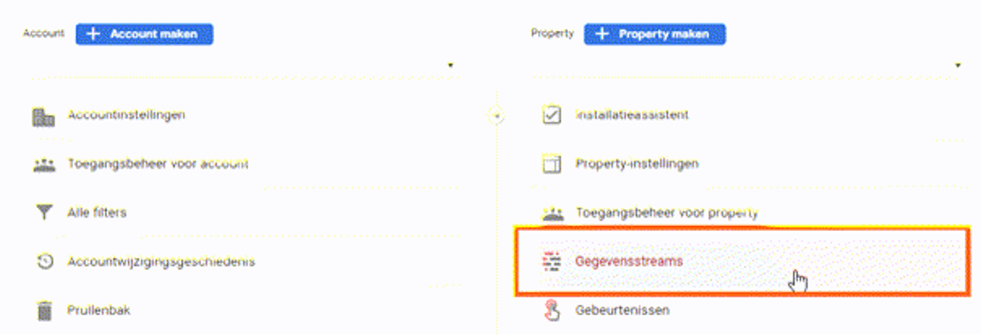Click the Prullenbak trash can icon
This screenshot has width=981, height=334.
coord(44,310)
